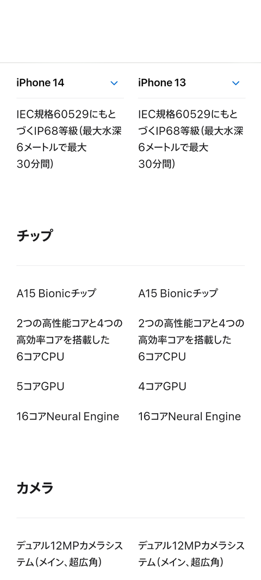Select the カメラ section heading
261x580 pixels.
pyautogui.click(x=35, y=488)
